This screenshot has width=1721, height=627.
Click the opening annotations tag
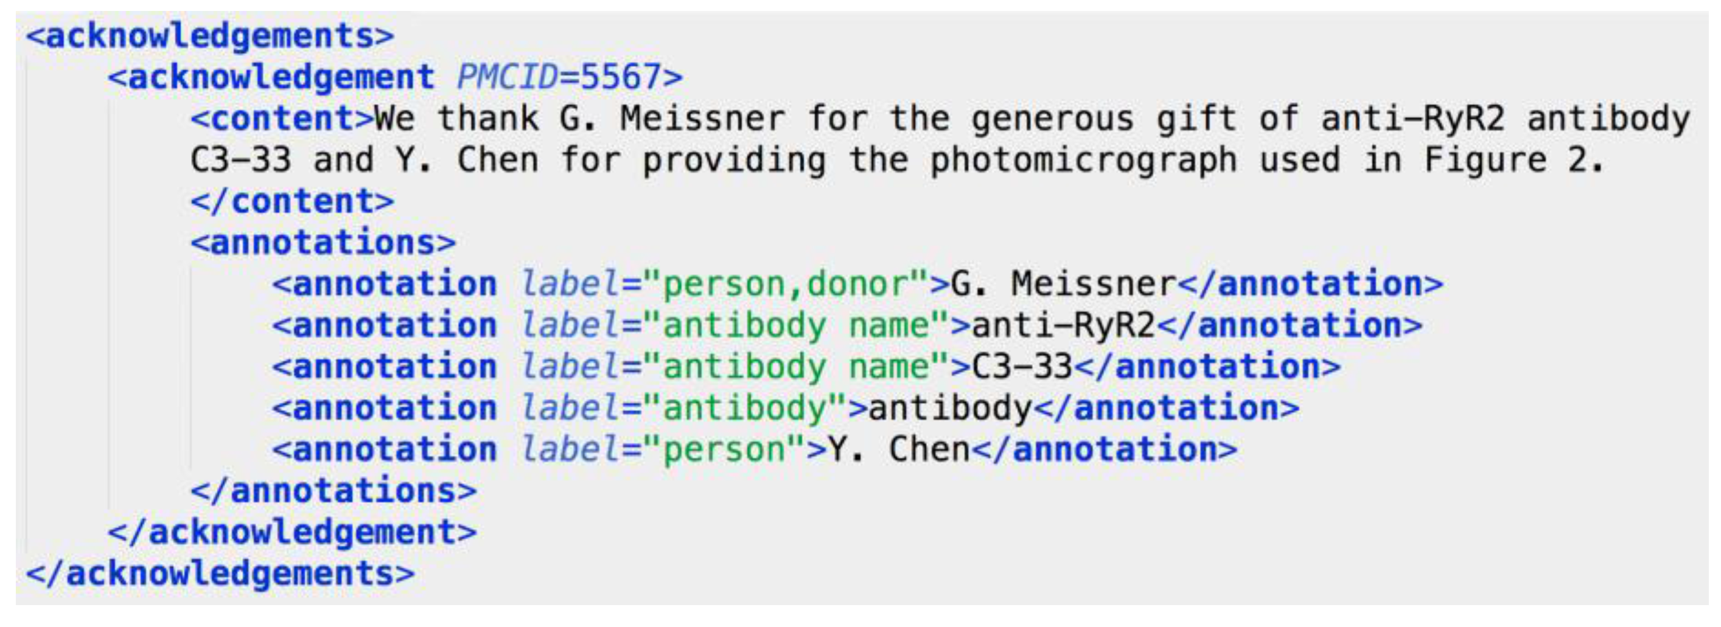click(323, 243)
